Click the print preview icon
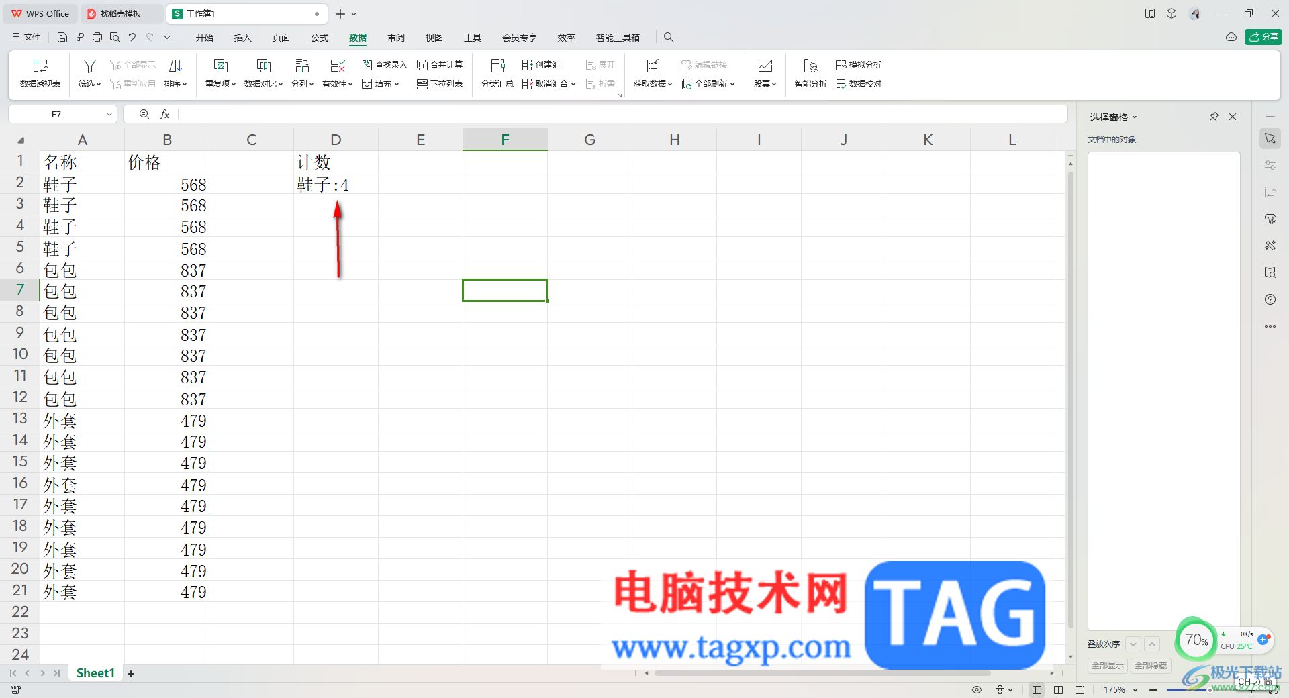This screenshot has width=1289, height=698. coord(115,37)
